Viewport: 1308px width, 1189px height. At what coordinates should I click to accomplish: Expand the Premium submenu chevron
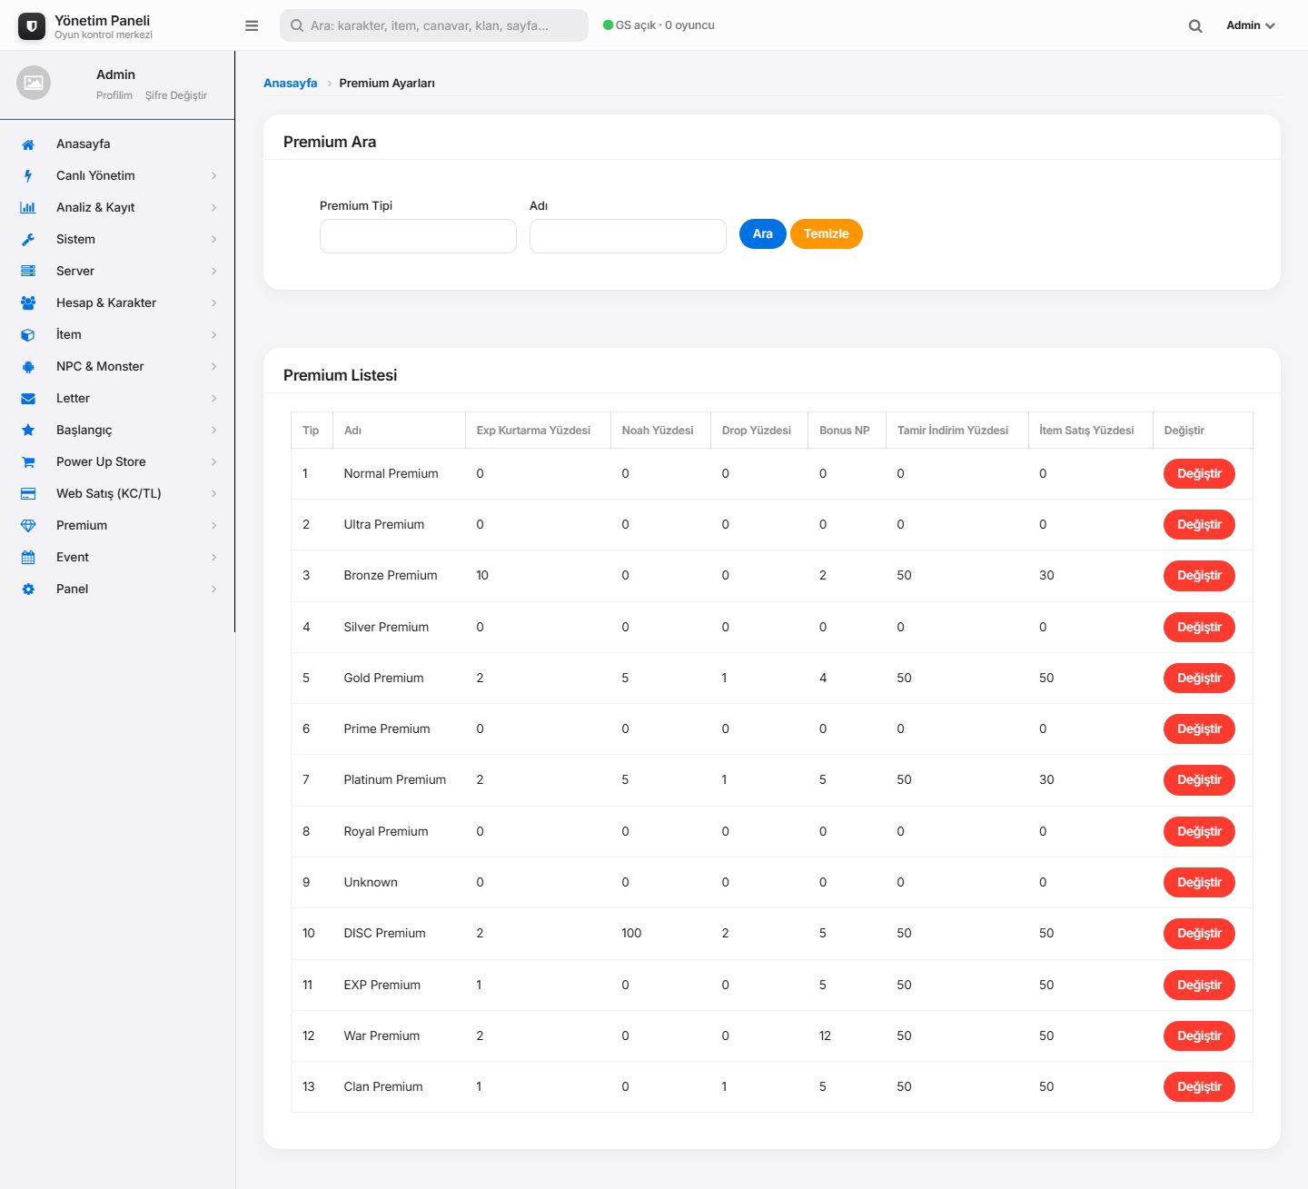point(214,526)
